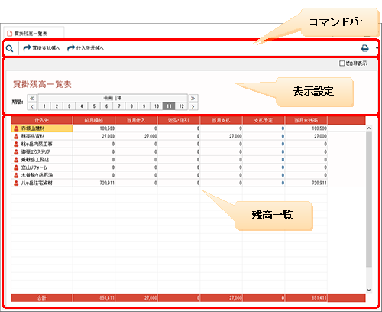Select month 1 in period selector
The width and height of the screenshot is (382, 312).
click(44, 106)
